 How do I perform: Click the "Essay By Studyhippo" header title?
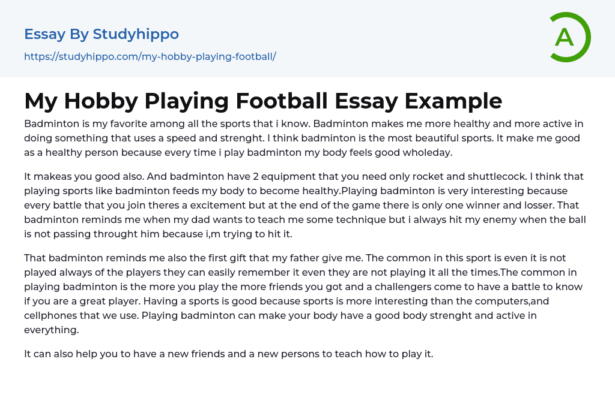tap(101, 34)
